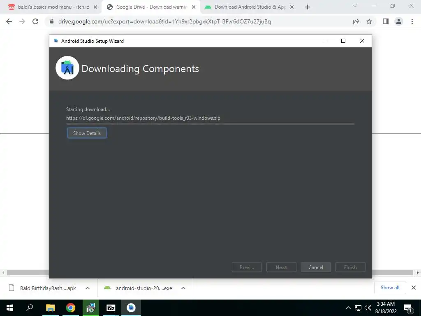The height and width of the screenshot is (316, 421).
Task: Click the Show Details button
Action: pyautogui.click(x=87, y=133)
